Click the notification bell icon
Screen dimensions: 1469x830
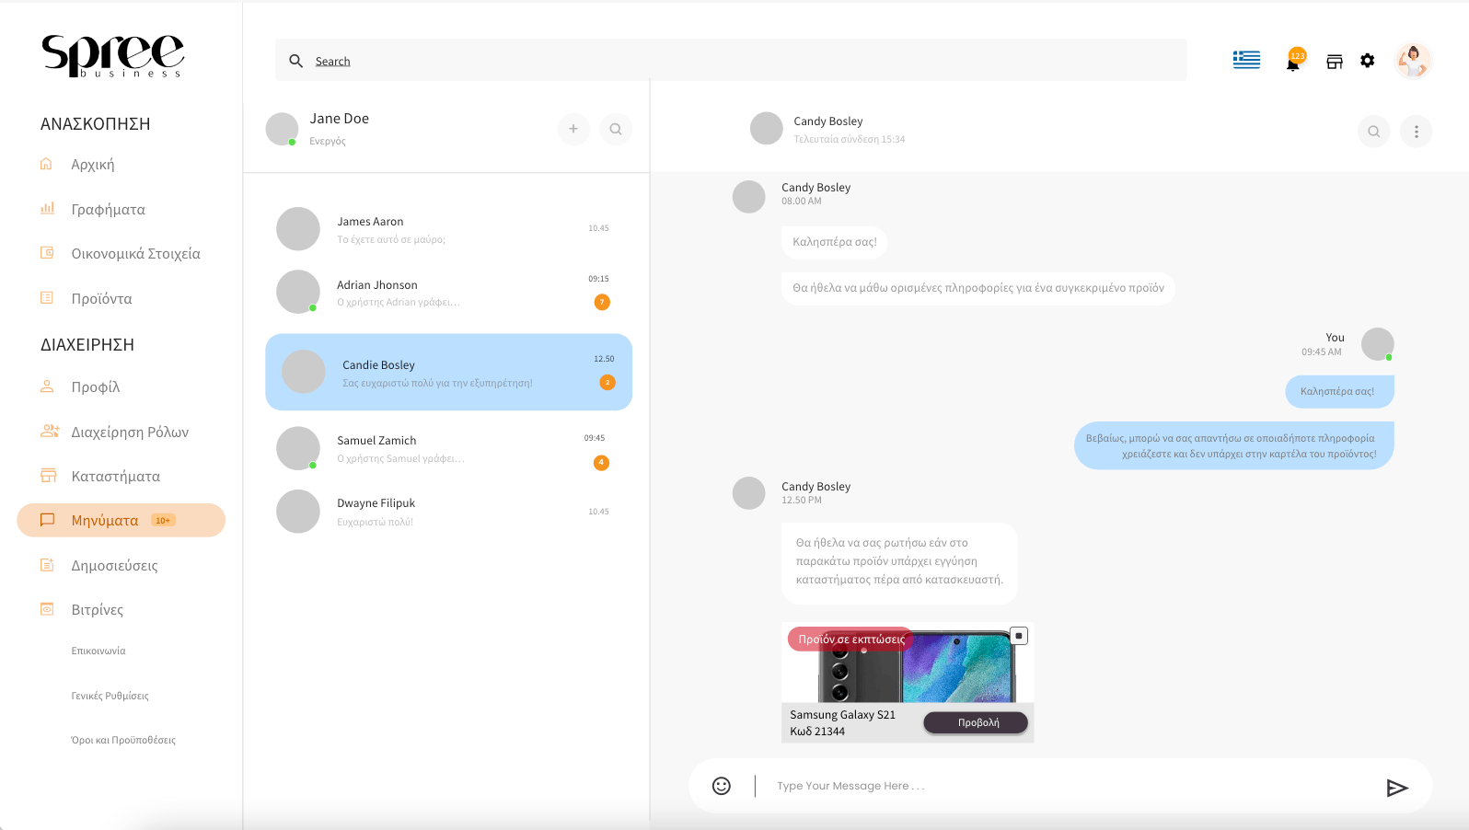(1292, 63)
